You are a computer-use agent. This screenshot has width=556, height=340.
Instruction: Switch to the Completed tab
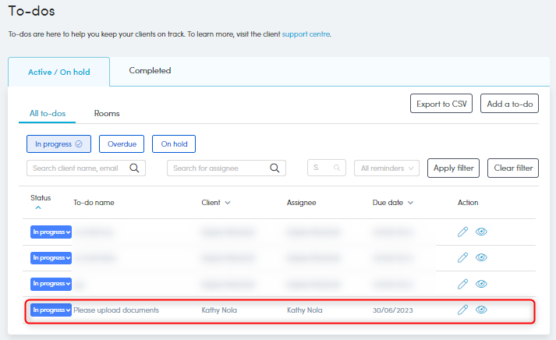coord(150,71)
